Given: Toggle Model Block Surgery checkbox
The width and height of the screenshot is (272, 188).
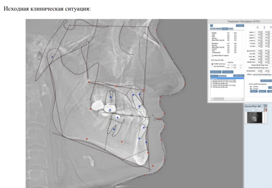Looking at the screenshot, I should (213, 56).
